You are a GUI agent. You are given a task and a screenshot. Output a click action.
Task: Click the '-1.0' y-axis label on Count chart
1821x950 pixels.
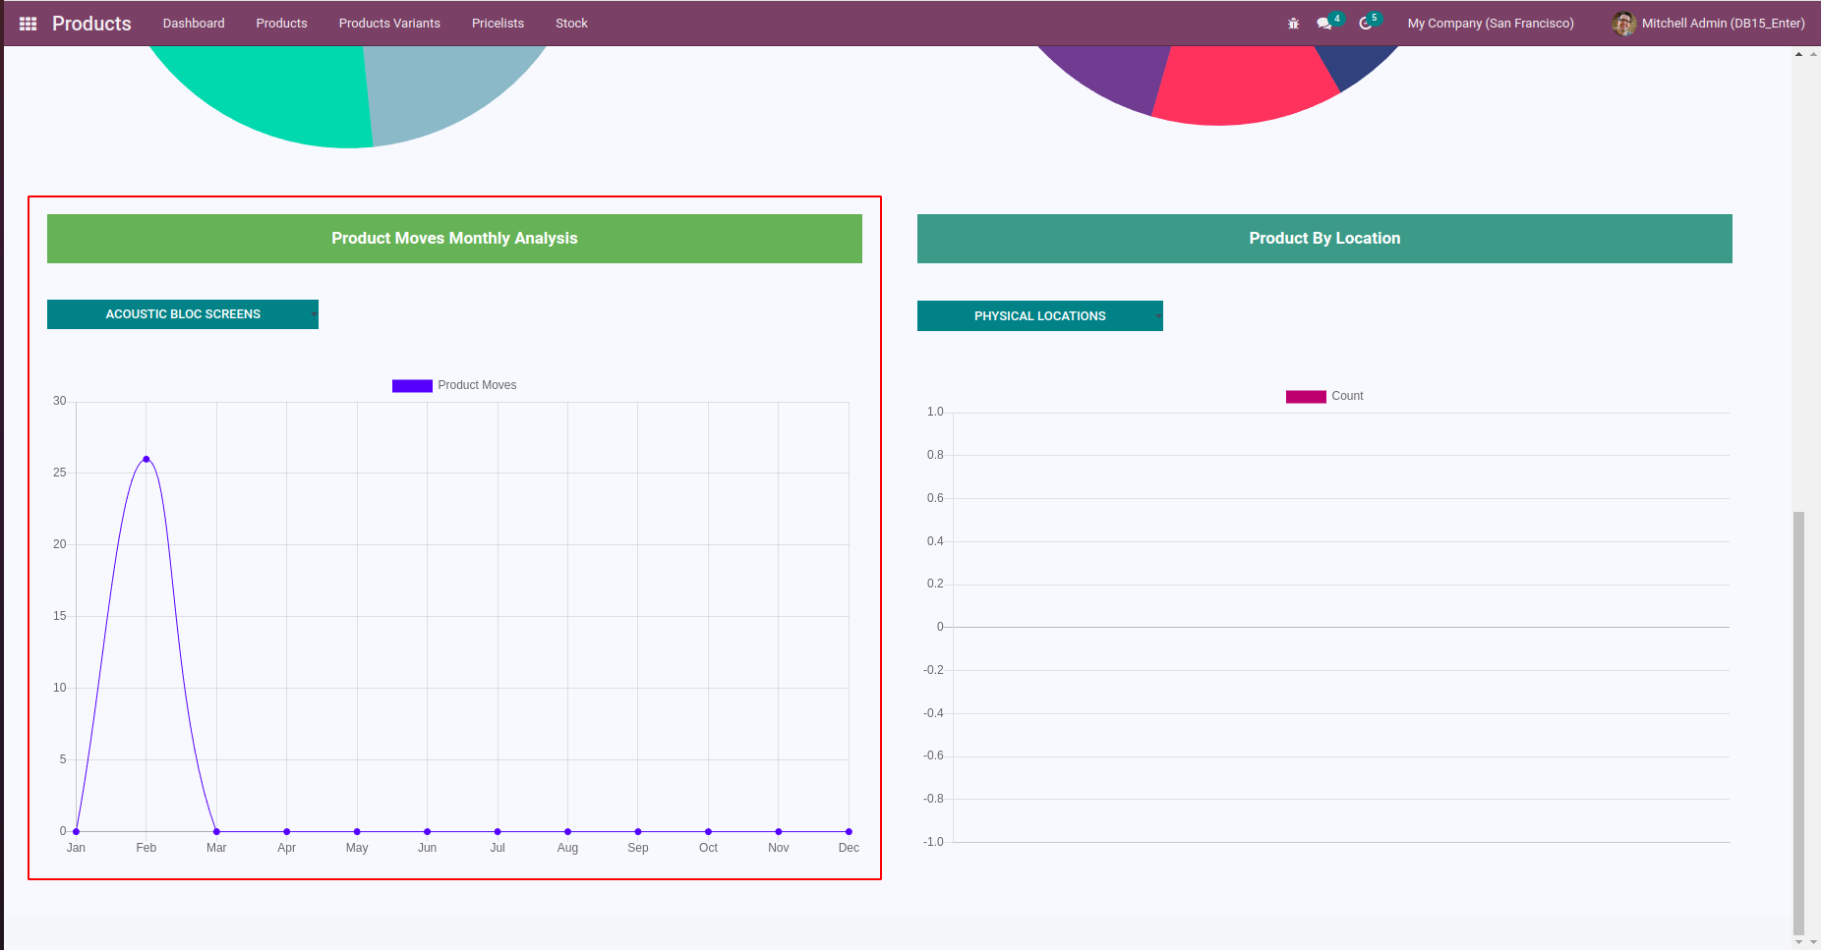tap(933, 842)
